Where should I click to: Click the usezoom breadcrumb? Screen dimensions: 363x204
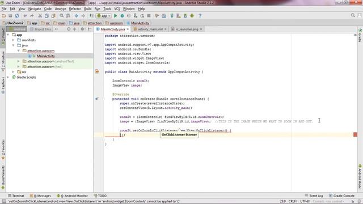[x=114, y=23]
